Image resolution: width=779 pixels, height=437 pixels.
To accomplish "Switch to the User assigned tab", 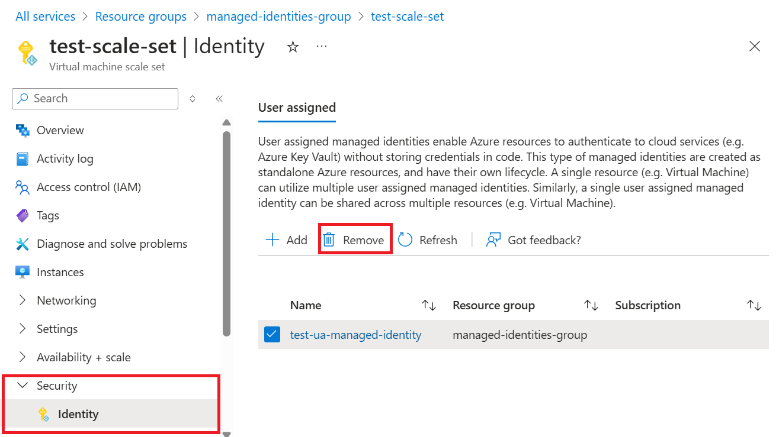I will click(297, 108).
